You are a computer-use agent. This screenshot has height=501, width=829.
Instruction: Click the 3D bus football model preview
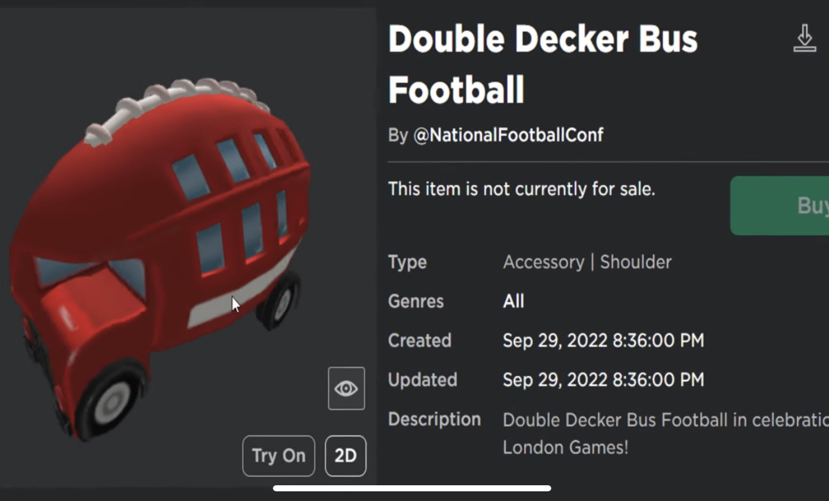tap(160, 254)
